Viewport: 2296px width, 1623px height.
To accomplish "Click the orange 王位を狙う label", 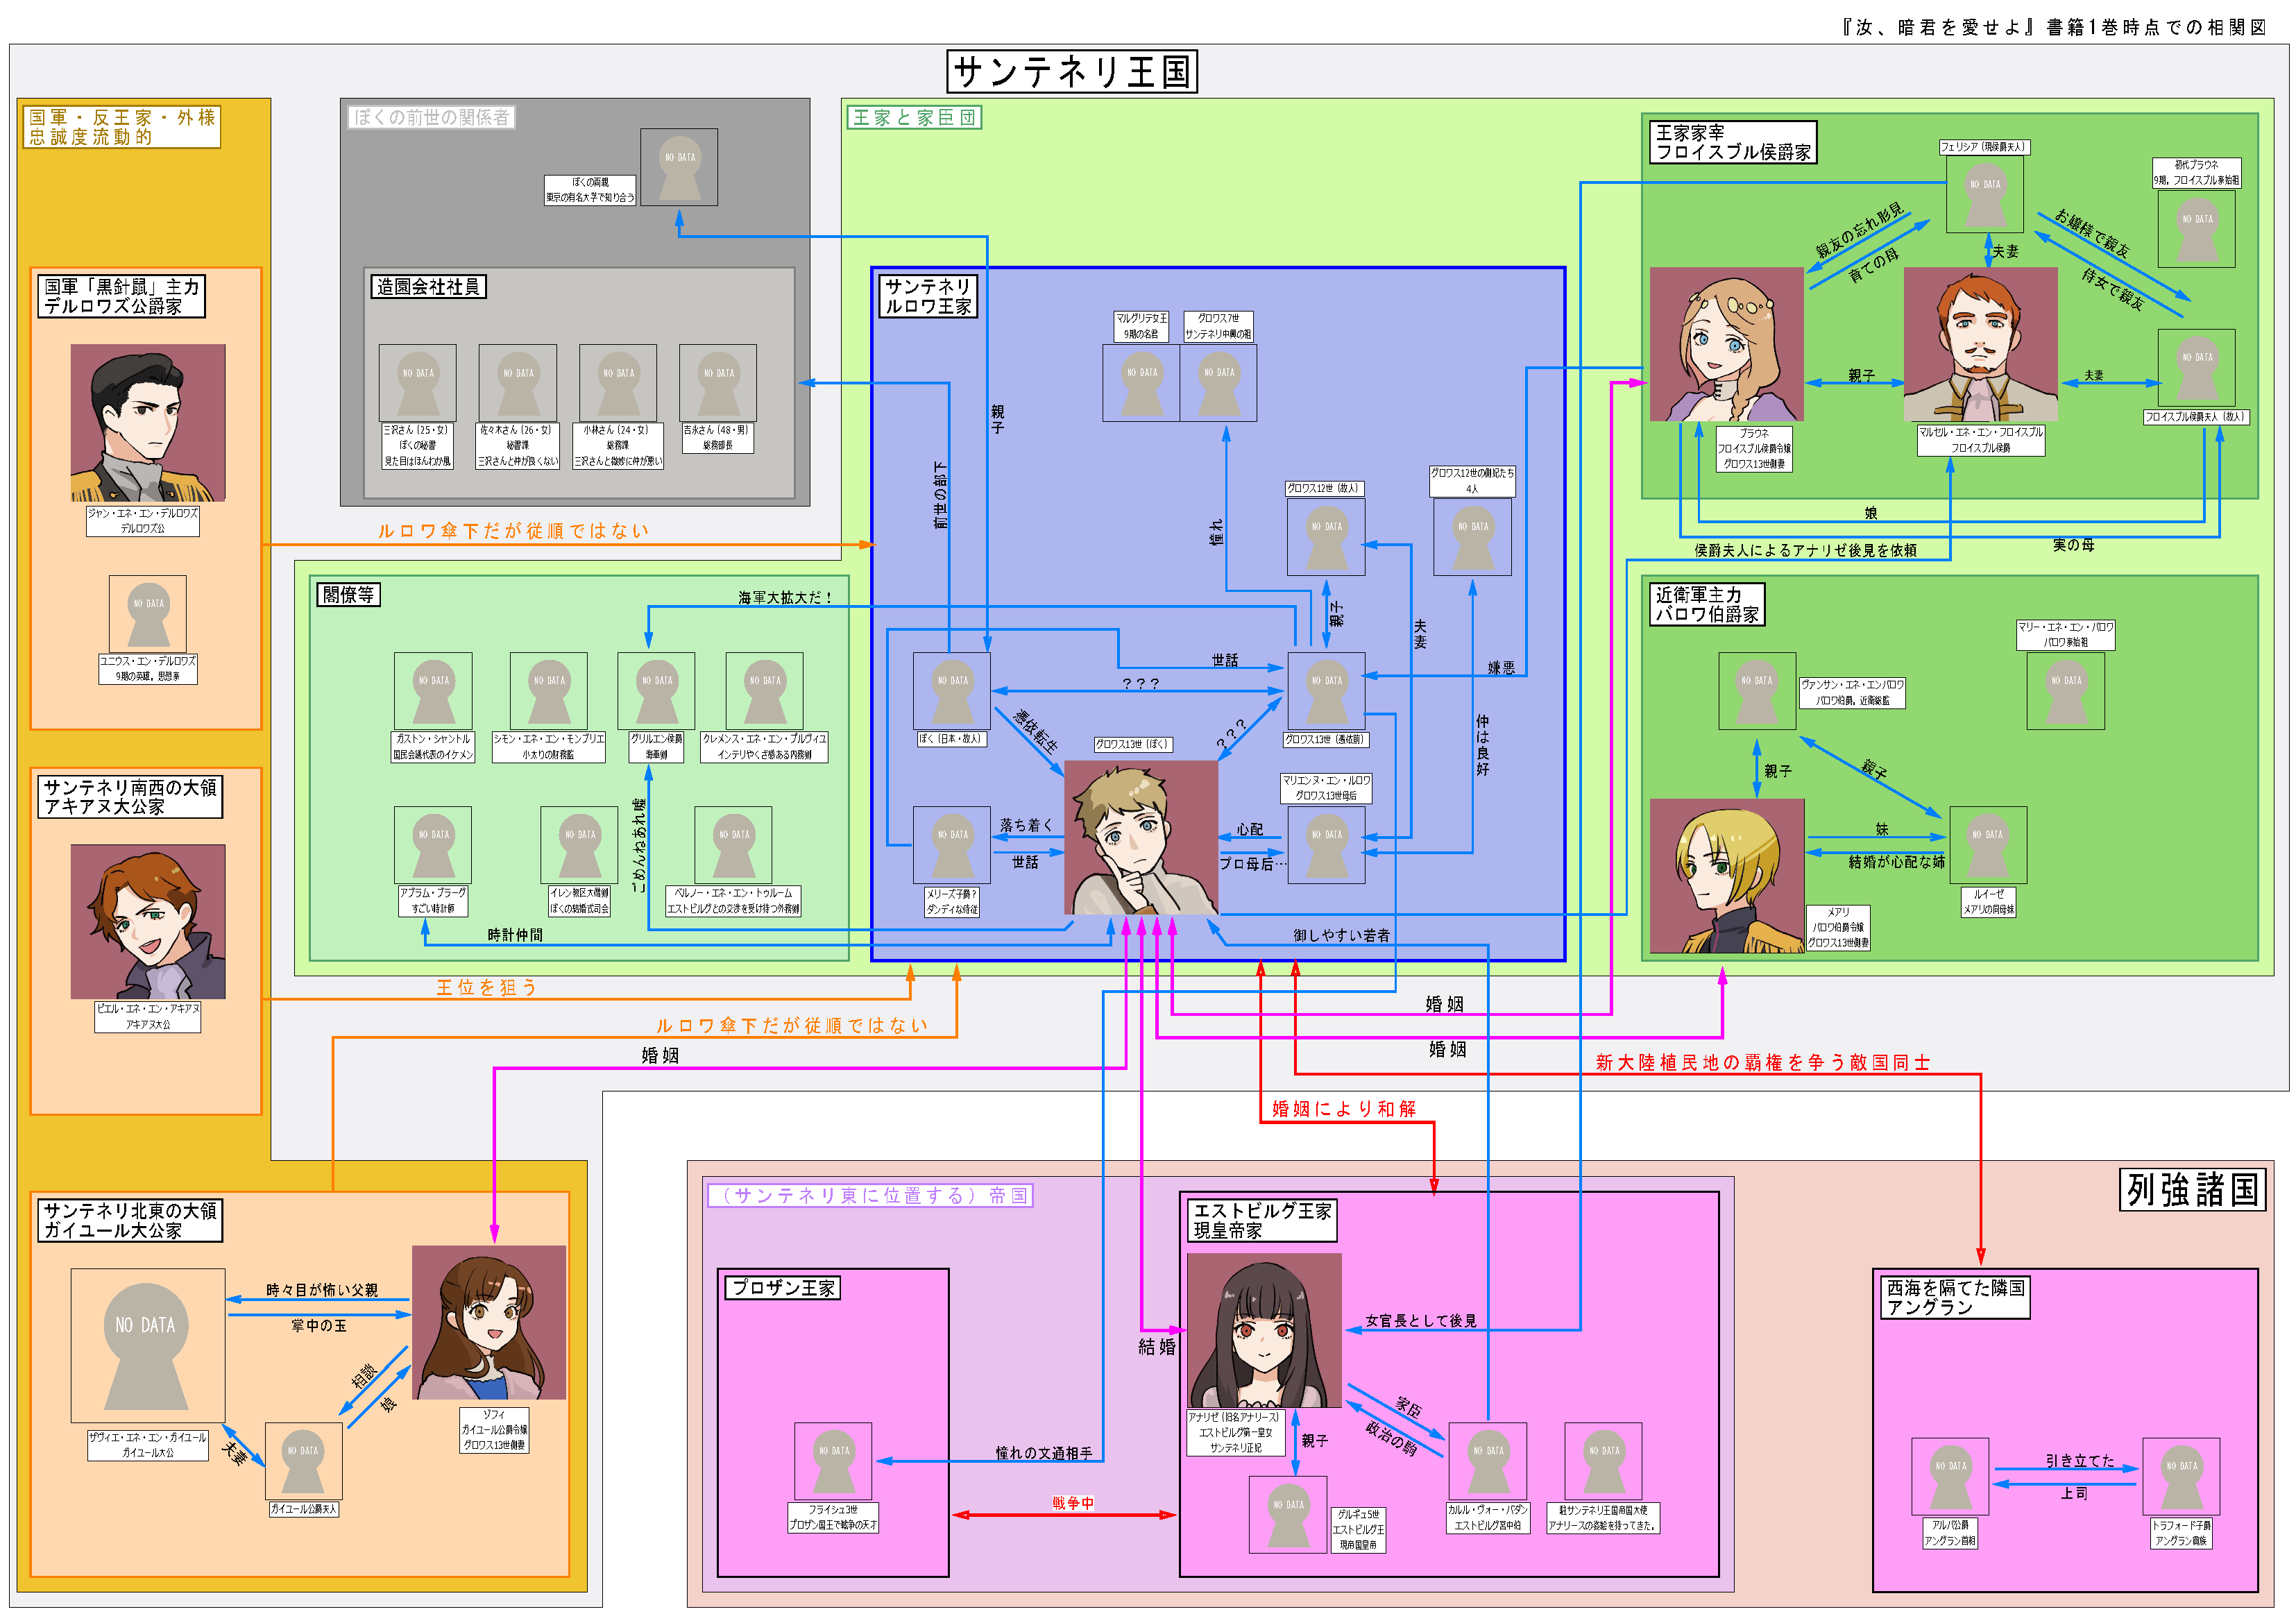I will 487,988.
